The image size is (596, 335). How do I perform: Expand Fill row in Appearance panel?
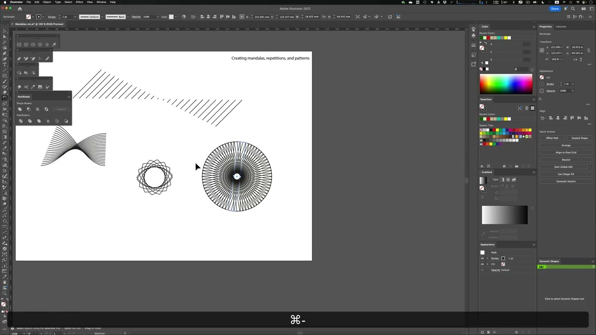point(488,264)
